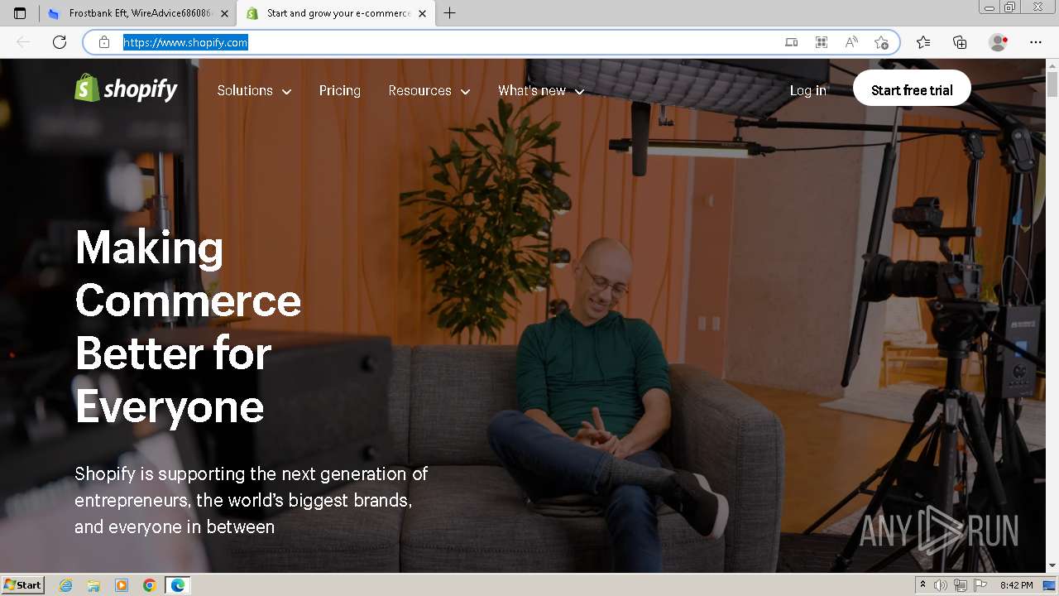This screenshot has width=1059, height=596.
Task: Open Action Center flag icon
Action: coord(980,585)
